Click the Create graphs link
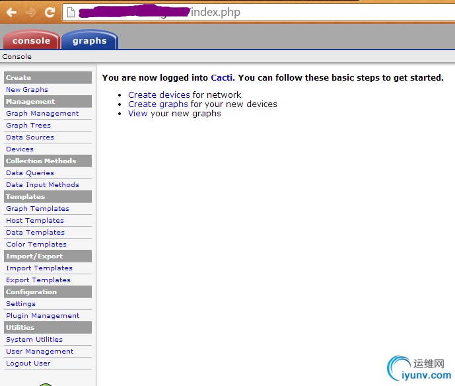 [158, 104]
